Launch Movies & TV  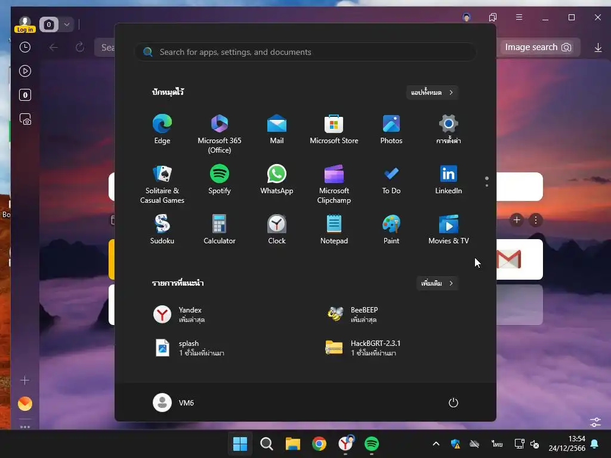pyautogui.click(x=449, y=230)
